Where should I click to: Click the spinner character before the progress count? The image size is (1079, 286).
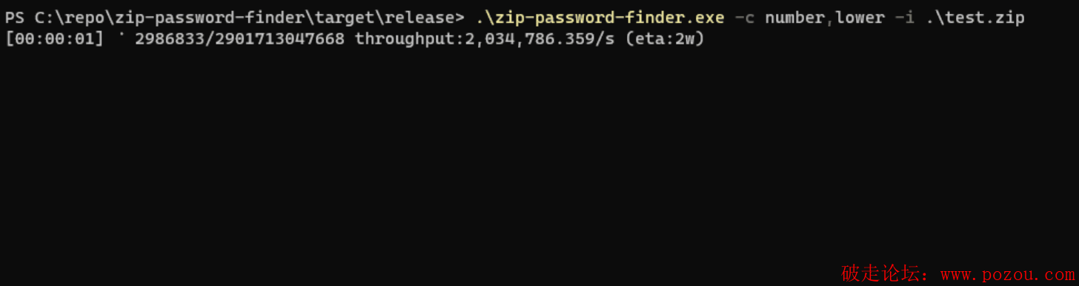120,35
